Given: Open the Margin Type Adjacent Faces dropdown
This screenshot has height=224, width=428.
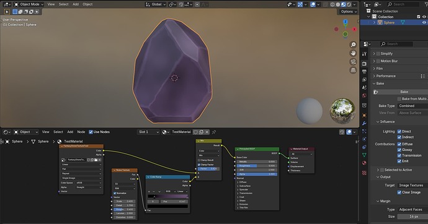Looking at the screenshot, I should click(x=412, y=210).
